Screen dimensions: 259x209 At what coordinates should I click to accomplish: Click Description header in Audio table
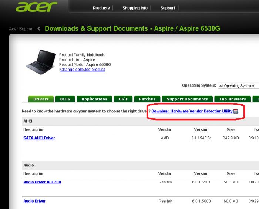click(34, 173)
